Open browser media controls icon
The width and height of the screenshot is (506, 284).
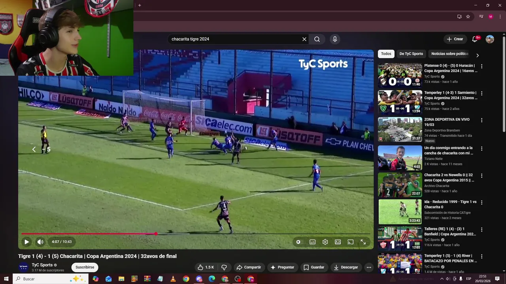[481, 17]
